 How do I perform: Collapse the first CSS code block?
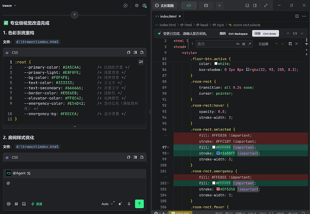[x=75, y=127]
